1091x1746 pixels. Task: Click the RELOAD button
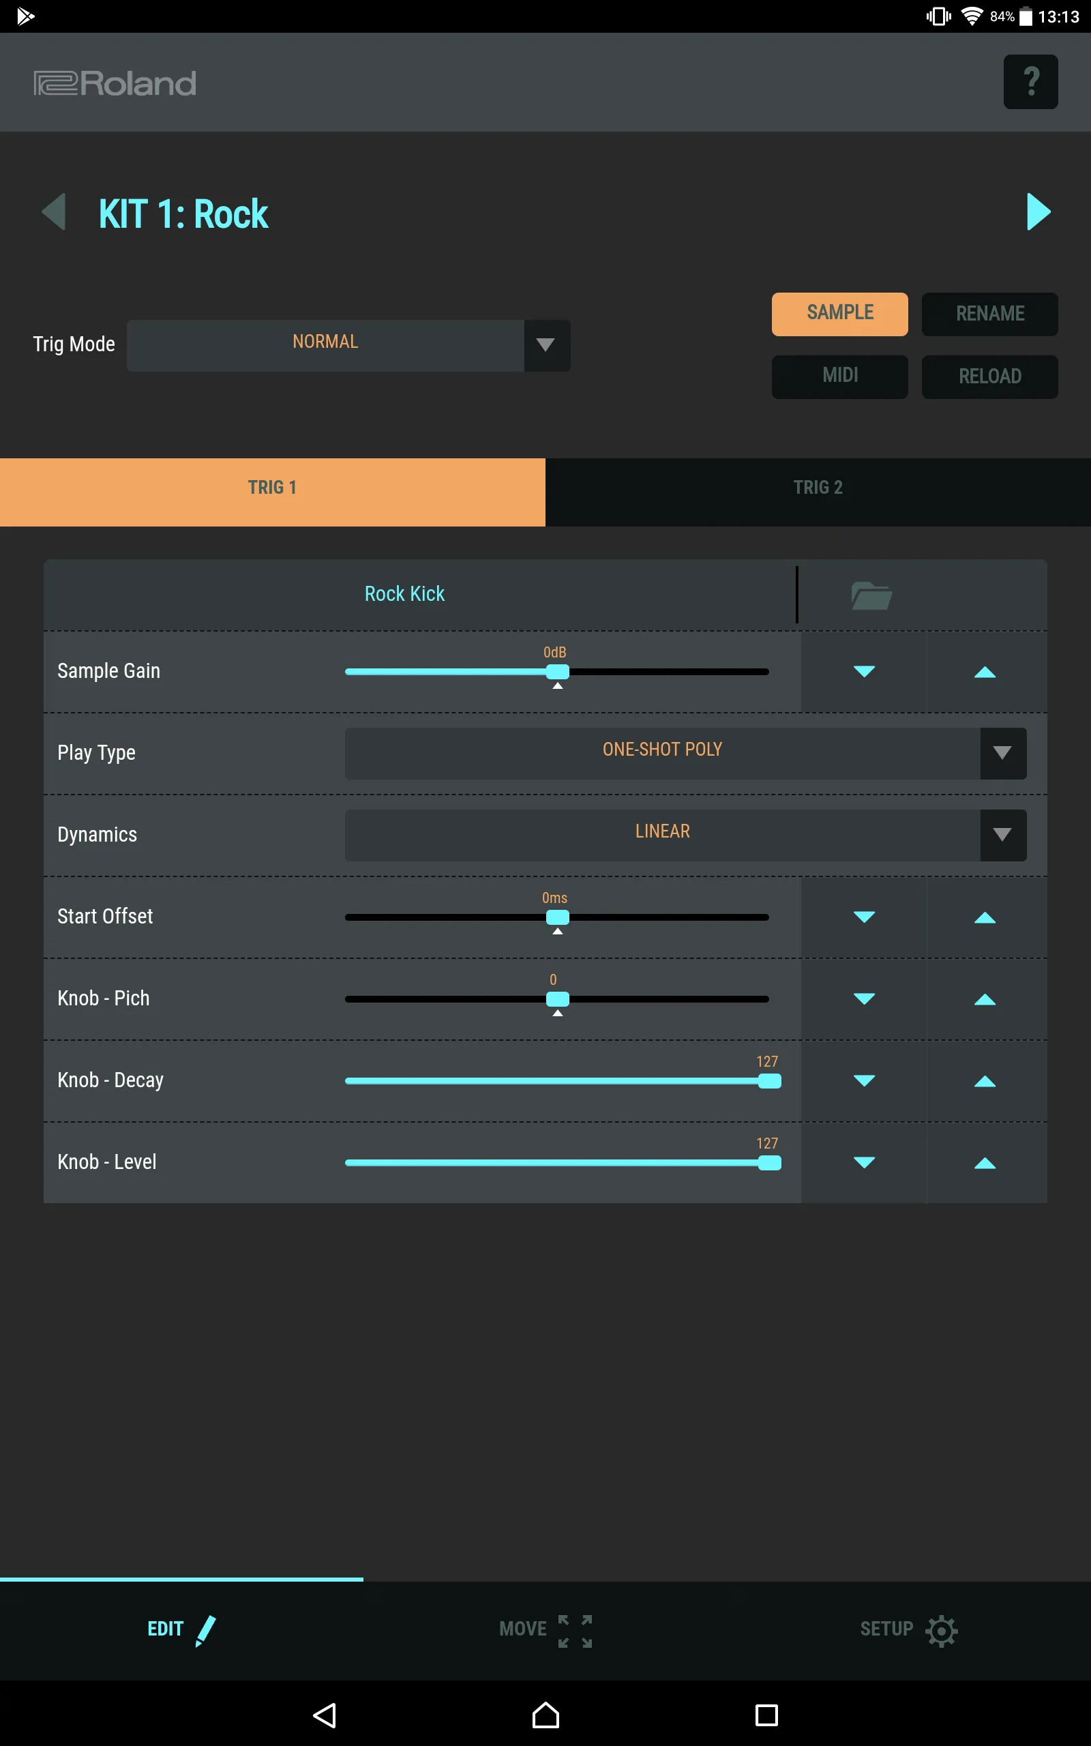pyautogui.click(x=990, y=376)
